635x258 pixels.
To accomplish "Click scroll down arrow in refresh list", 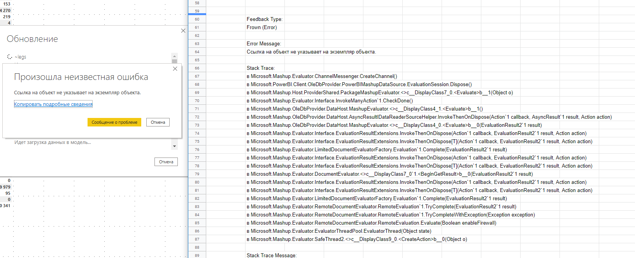I will click(174, 146).
